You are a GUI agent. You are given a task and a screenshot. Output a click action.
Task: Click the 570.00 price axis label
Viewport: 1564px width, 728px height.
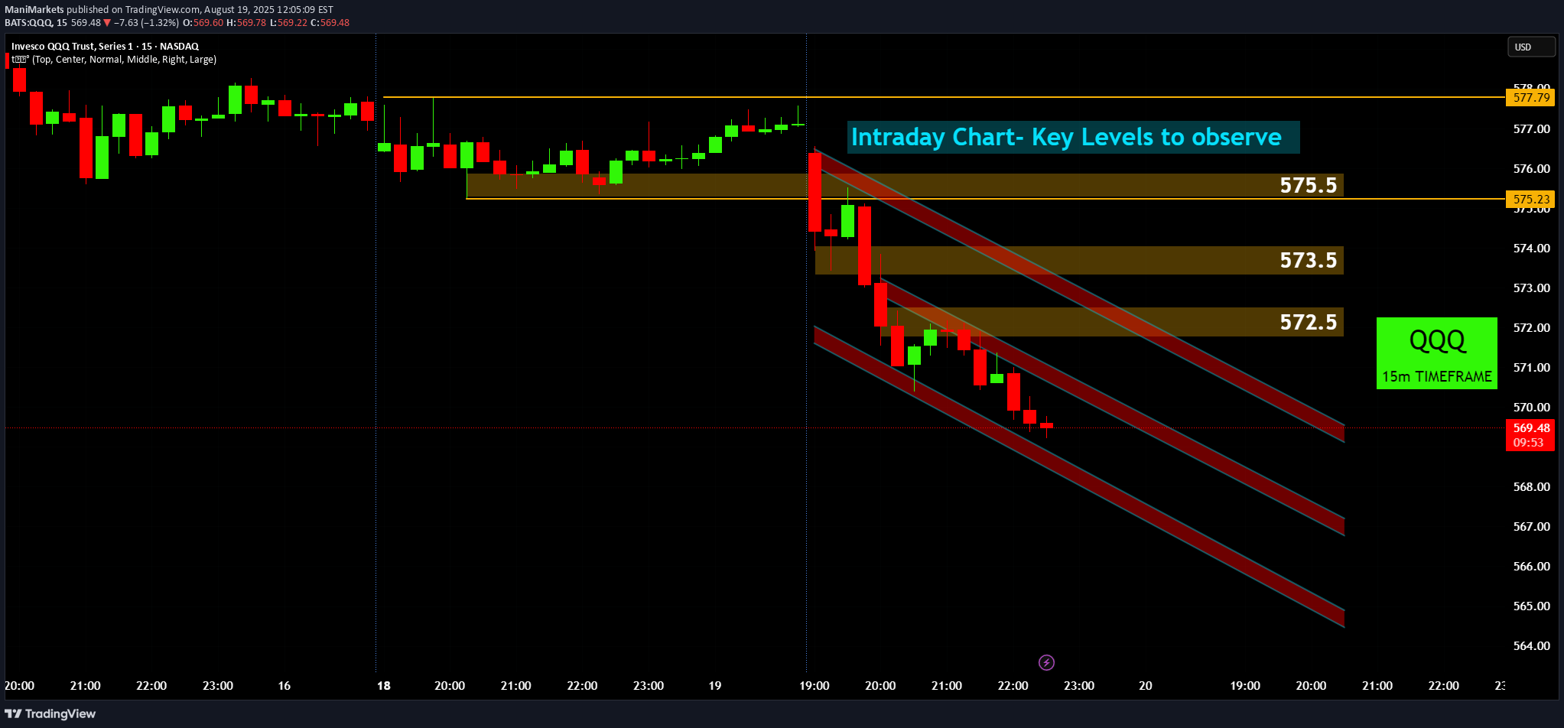click(x=1531, y=408)
